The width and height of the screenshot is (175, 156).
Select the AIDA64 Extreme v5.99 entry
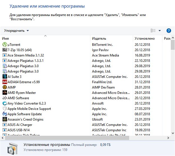click(x=24, y=82)
